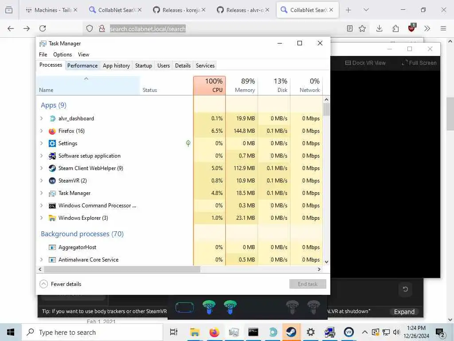Click the Task Manager row icon
This screenshot has height=341, width=454.
tap(52, 194)
